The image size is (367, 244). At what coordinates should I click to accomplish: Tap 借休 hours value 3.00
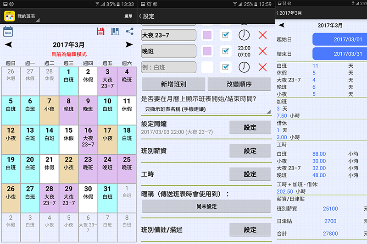tap(282, 137)
